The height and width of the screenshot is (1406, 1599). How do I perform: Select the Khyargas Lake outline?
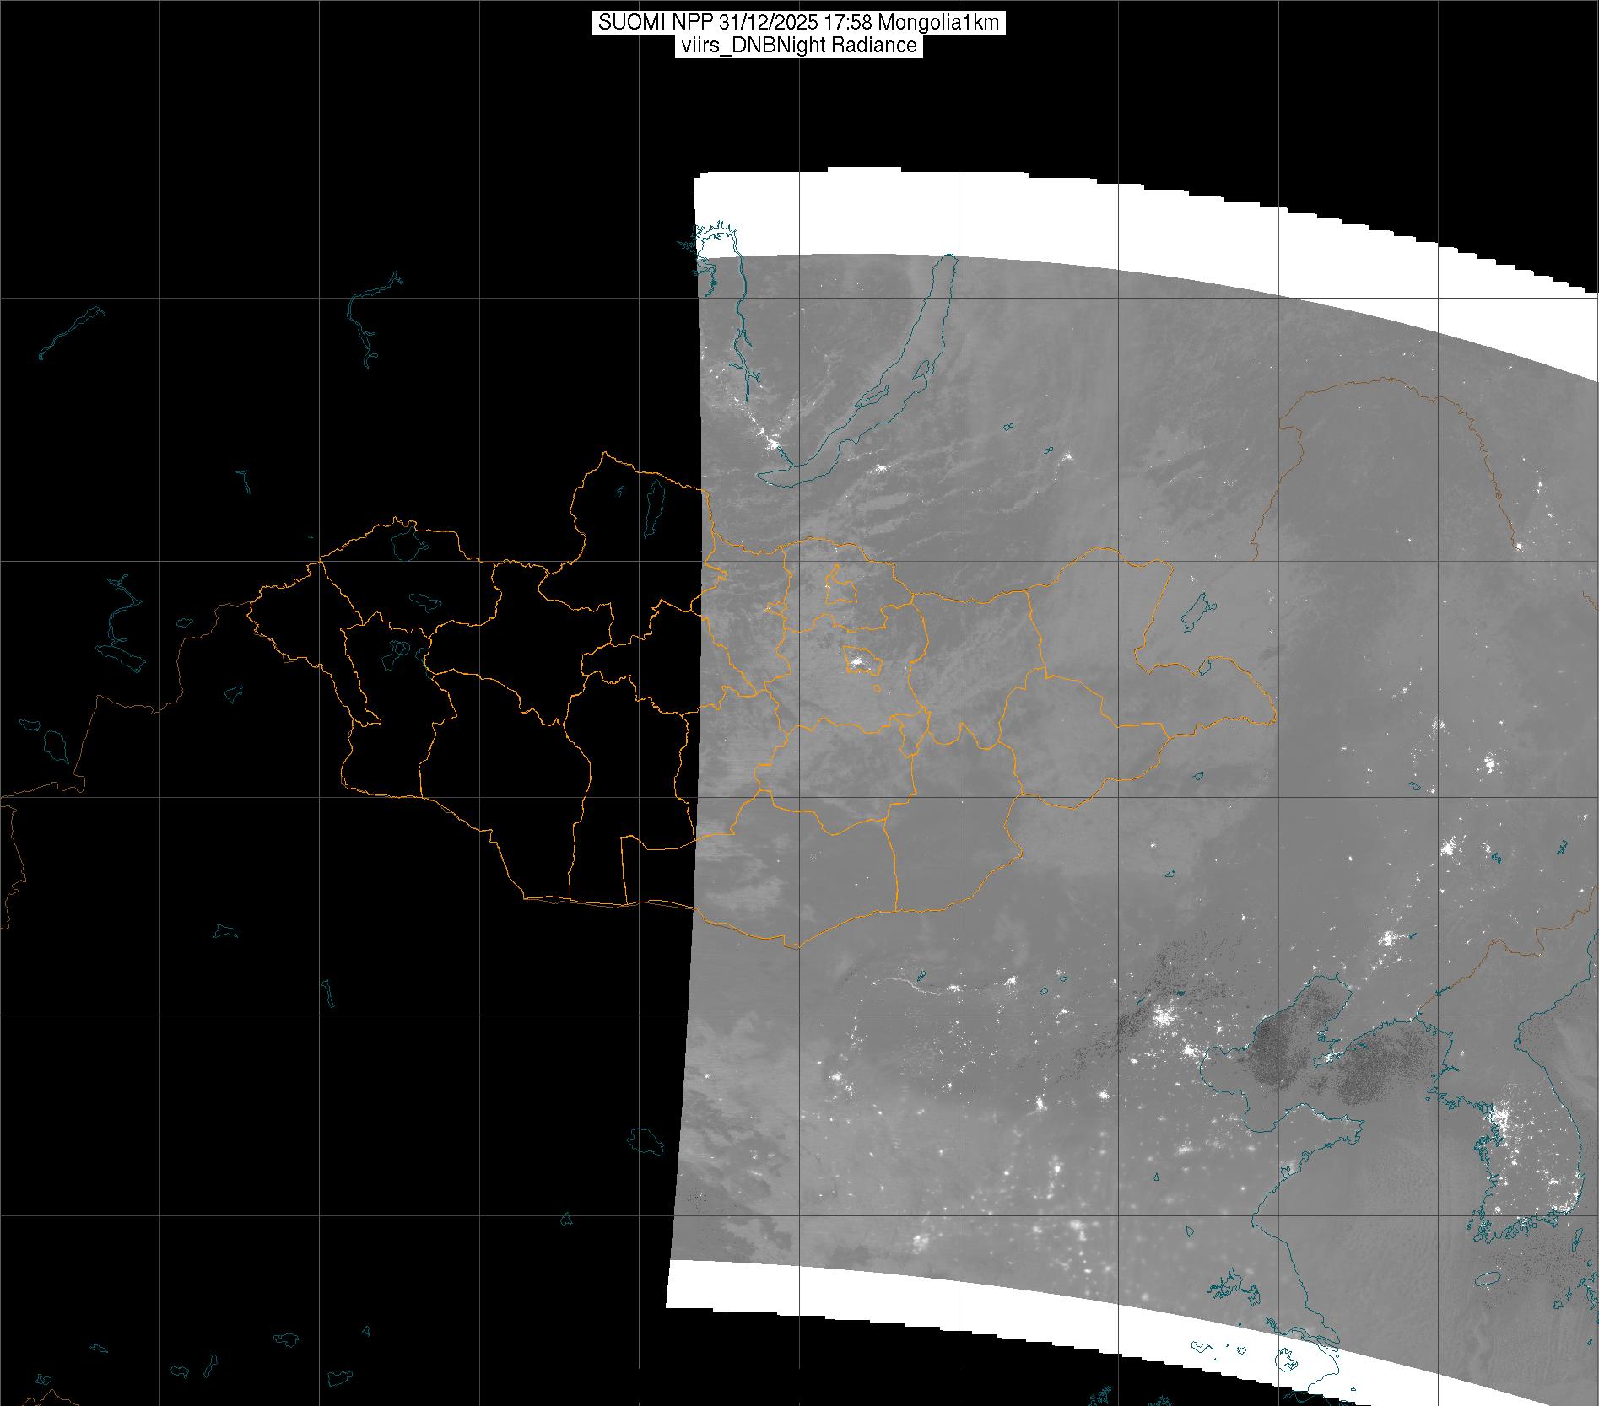tap(424, 601)
